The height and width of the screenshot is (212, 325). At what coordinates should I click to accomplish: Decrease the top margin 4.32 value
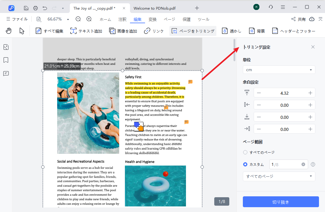(x=259, y=93)
